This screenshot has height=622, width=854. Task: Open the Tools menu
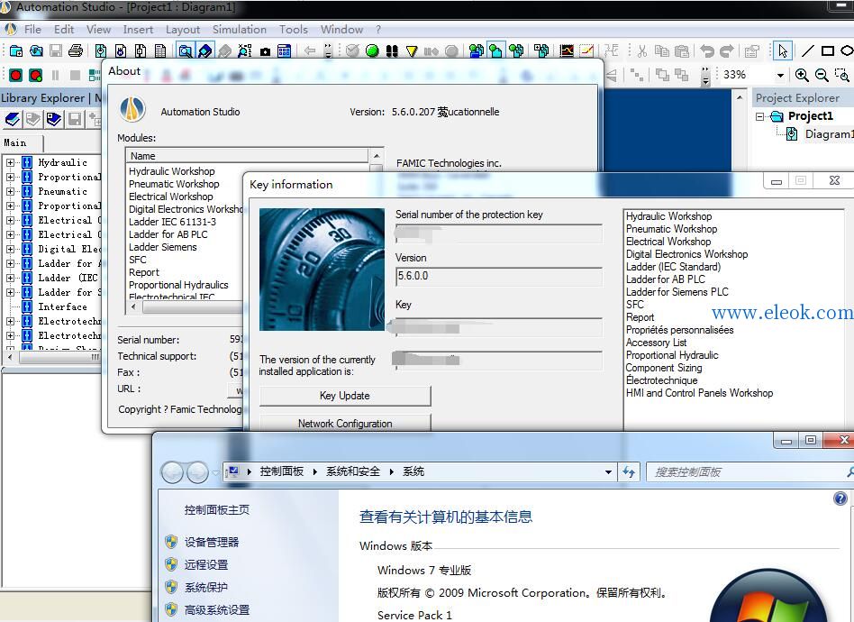click(294, 30)
